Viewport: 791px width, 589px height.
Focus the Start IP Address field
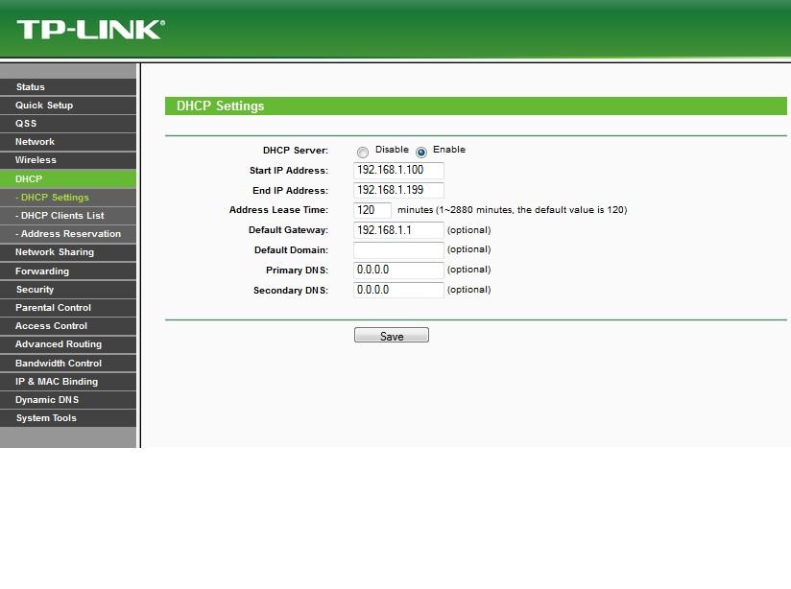(x=398, y=171)
